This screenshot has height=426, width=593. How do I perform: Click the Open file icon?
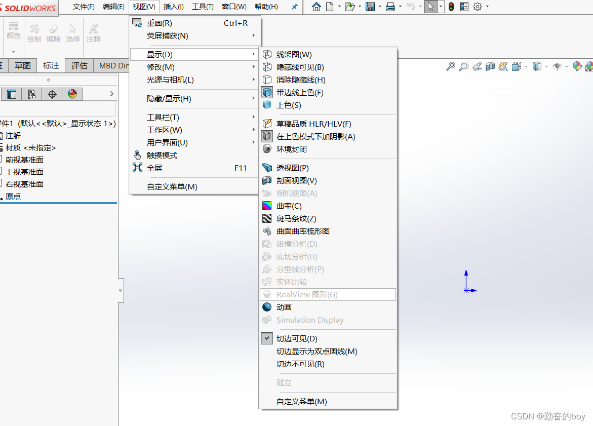350,7
